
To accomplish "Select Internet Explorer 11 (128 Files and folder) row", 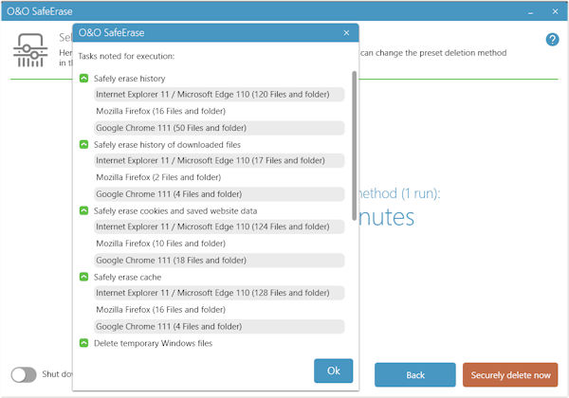I will click(219, 293).
